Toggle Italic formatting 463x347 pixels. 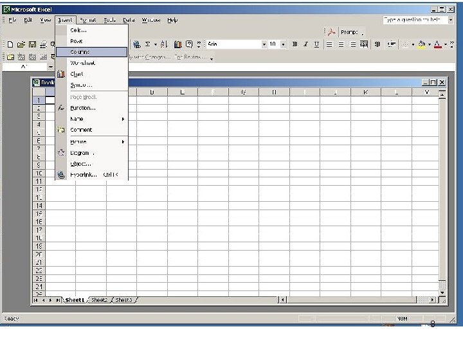tap(305, 44)
